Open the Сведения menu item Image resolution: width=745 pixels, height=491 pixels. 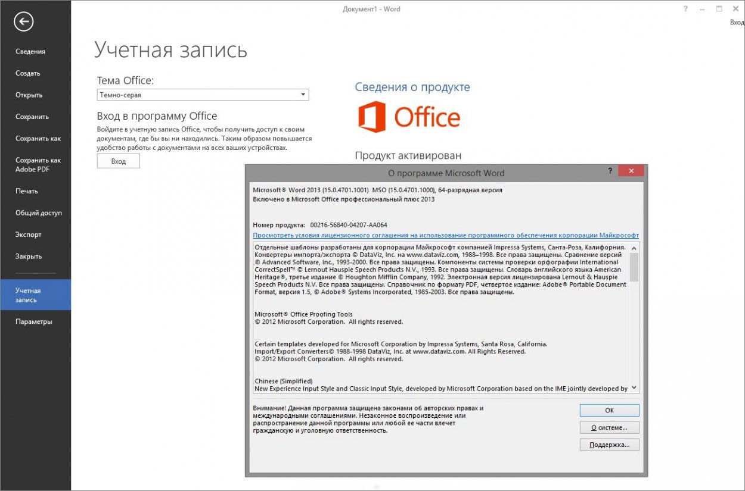pyautogui.click(x=30, y=52)
